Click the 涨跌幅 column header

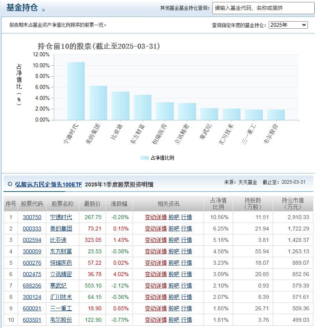pos(119,204)
